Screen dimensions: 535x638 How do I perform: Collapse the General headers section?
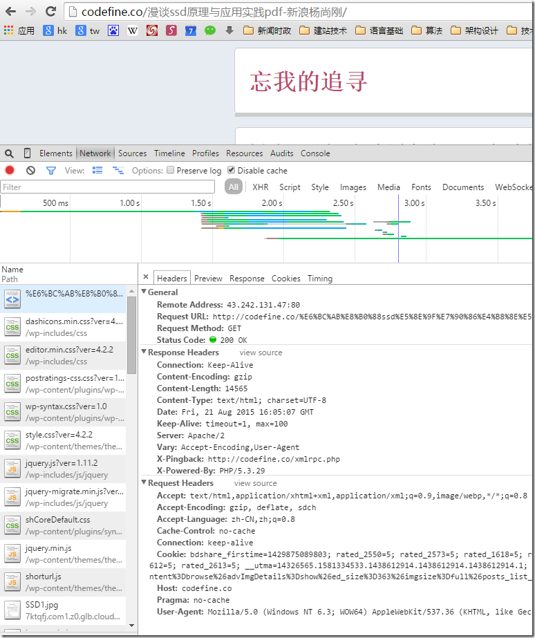click(x=144, y=292)
